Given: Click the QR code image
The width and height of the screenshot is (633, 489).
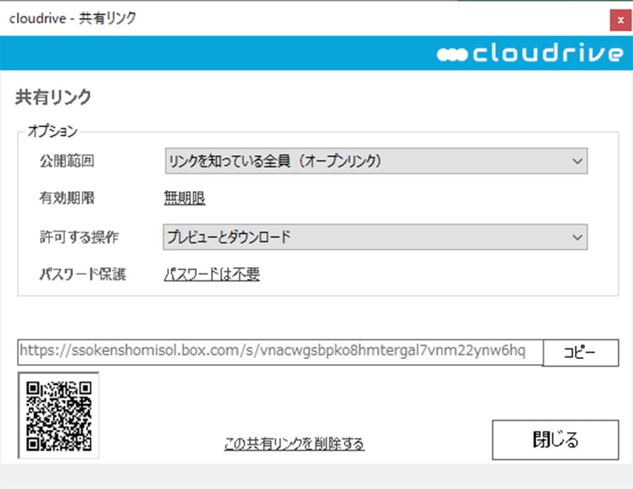Looking at the screenshot, I should click(58, 415).
